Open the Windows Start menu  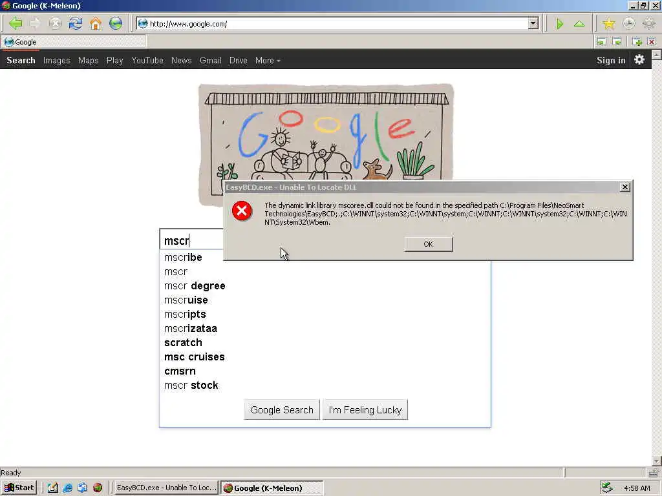tap(19, 488)
